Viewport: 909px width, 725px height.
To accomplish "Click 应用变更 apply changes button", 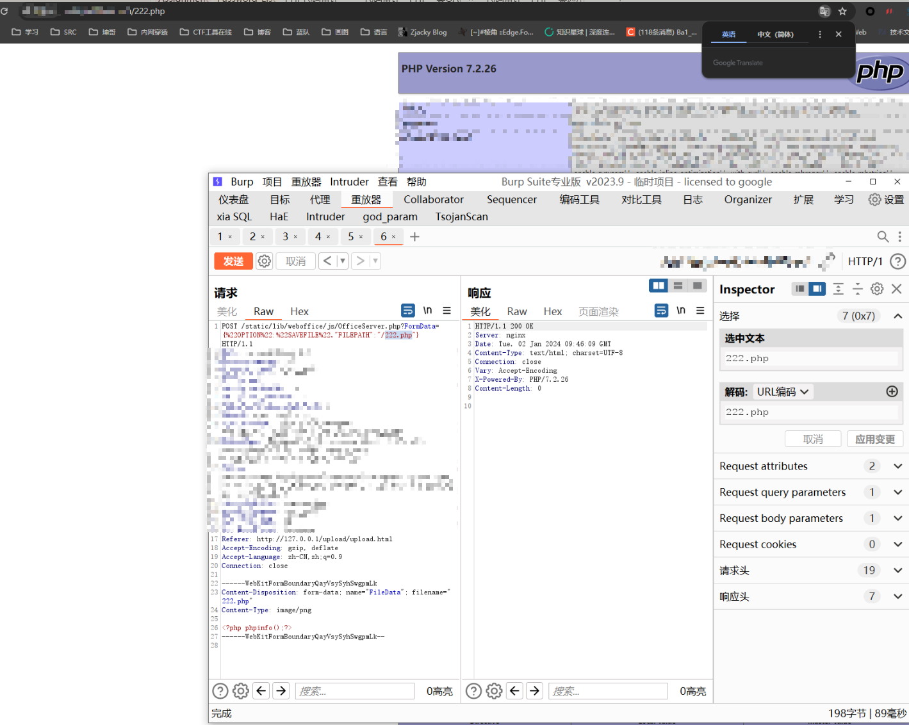I will pos(874,439).
